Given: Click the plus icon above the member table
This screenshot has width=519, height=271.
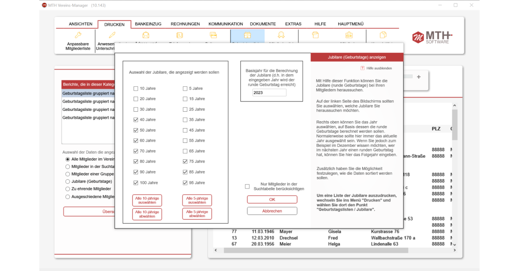Looking at the screenshot, I should click(x=418, y=77).
